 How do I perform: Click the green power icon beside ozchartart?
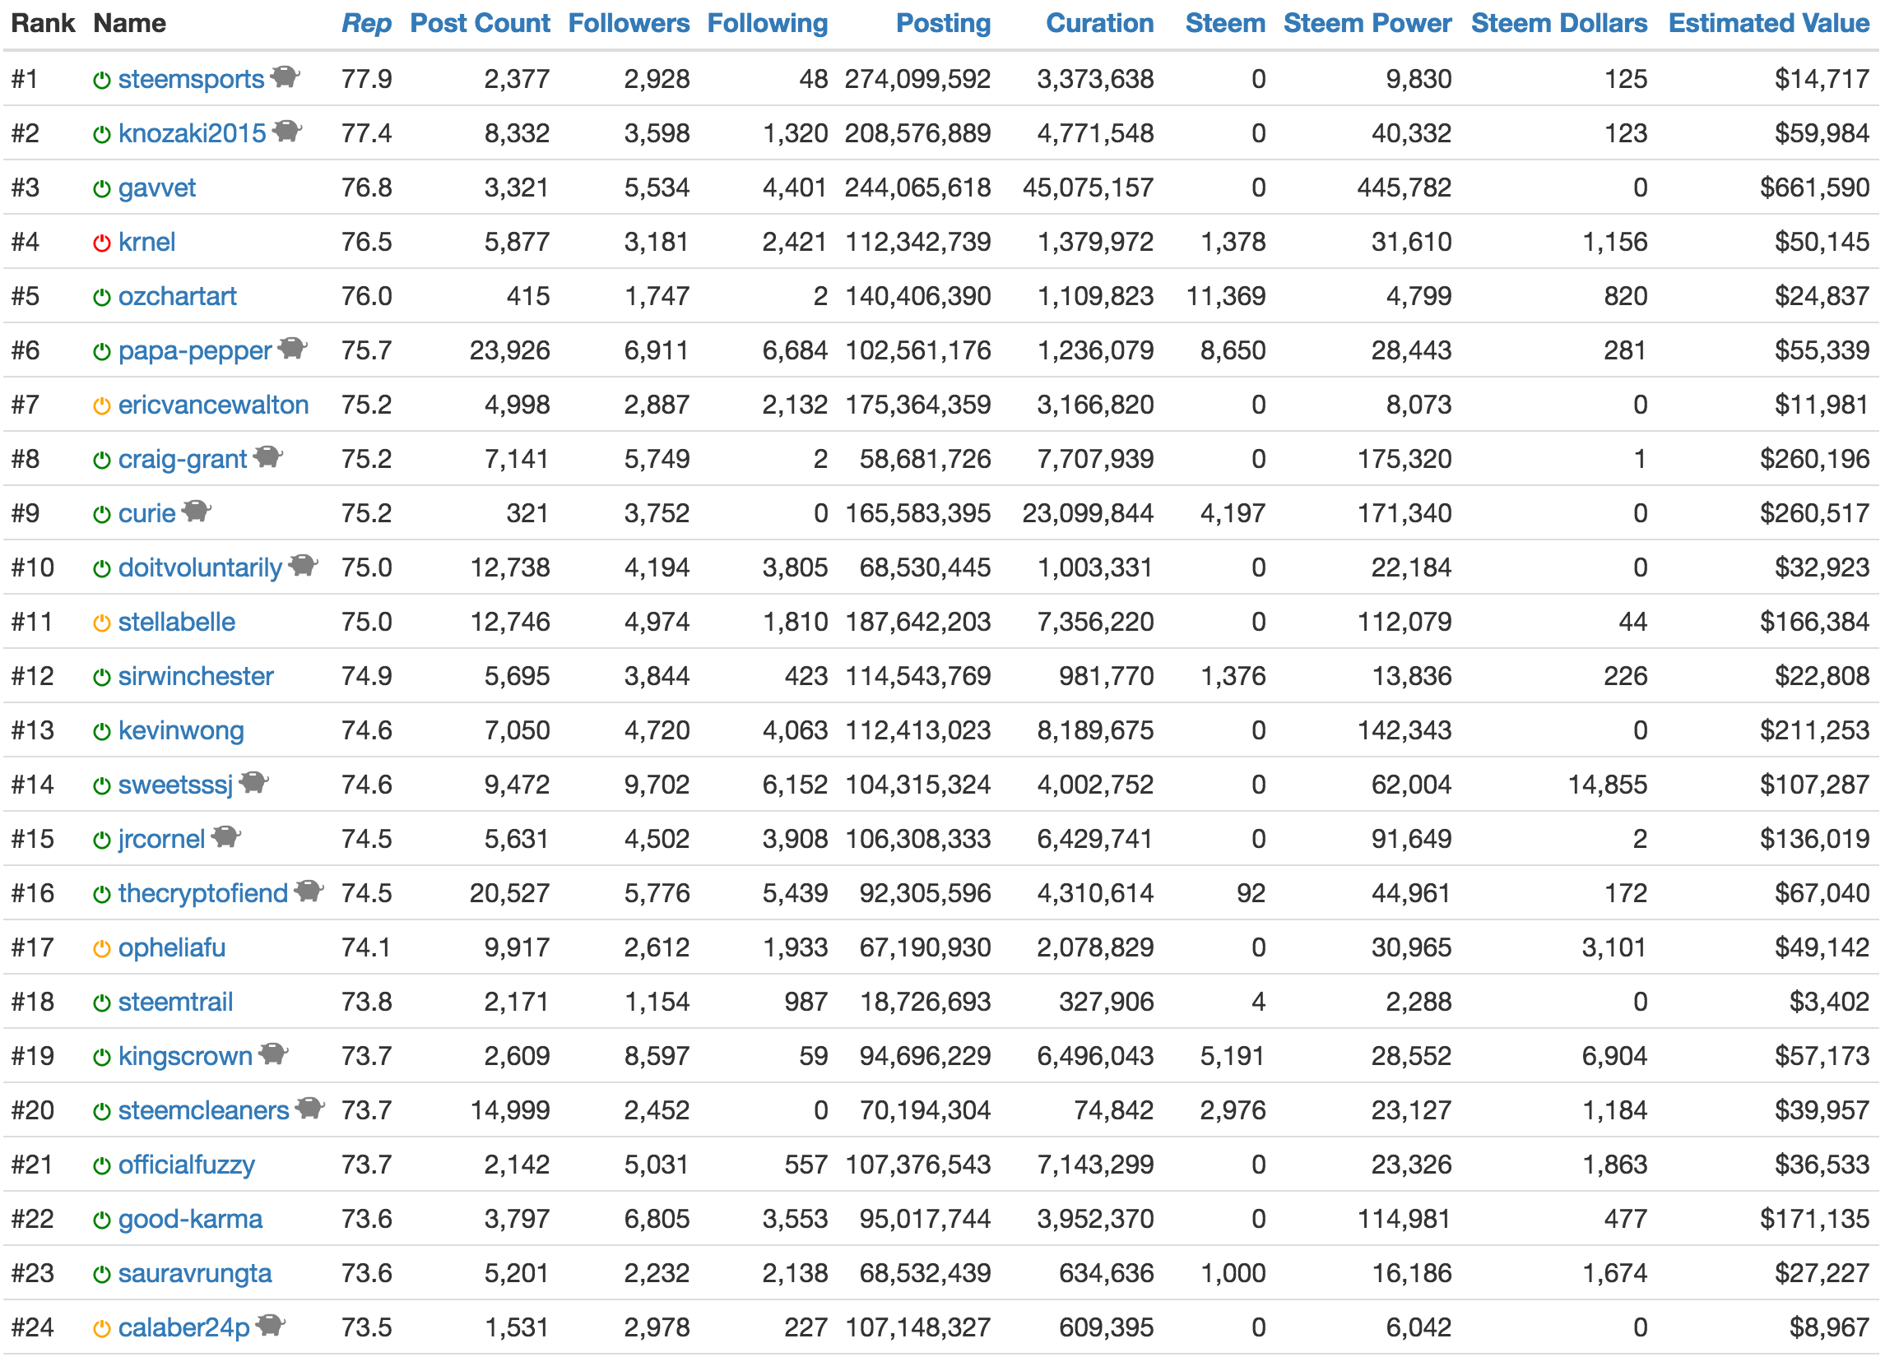tap(102, 298)
